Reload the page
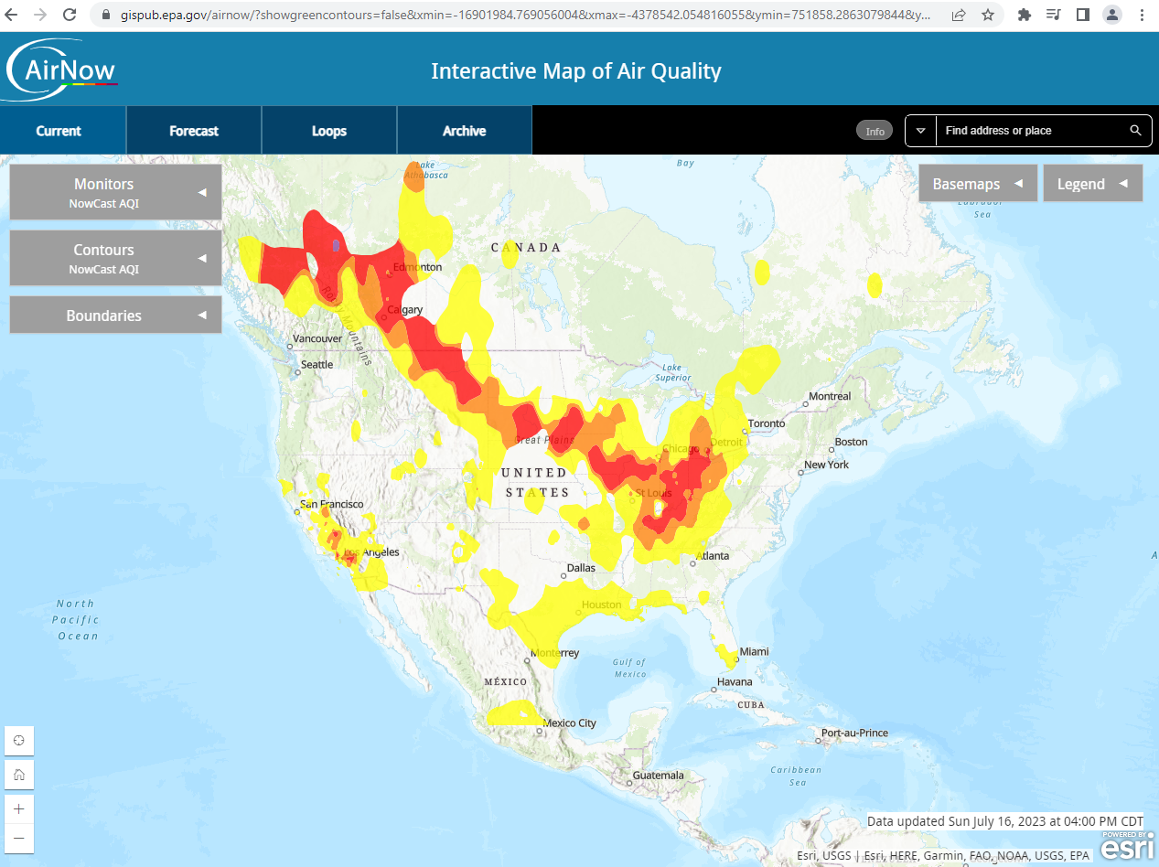1159x867 pixels. [x=70, y=15]
